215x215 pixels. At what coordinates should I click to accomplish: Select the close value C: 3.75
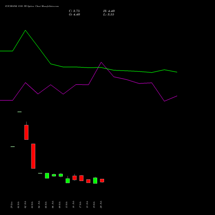[x=74, y=11]
